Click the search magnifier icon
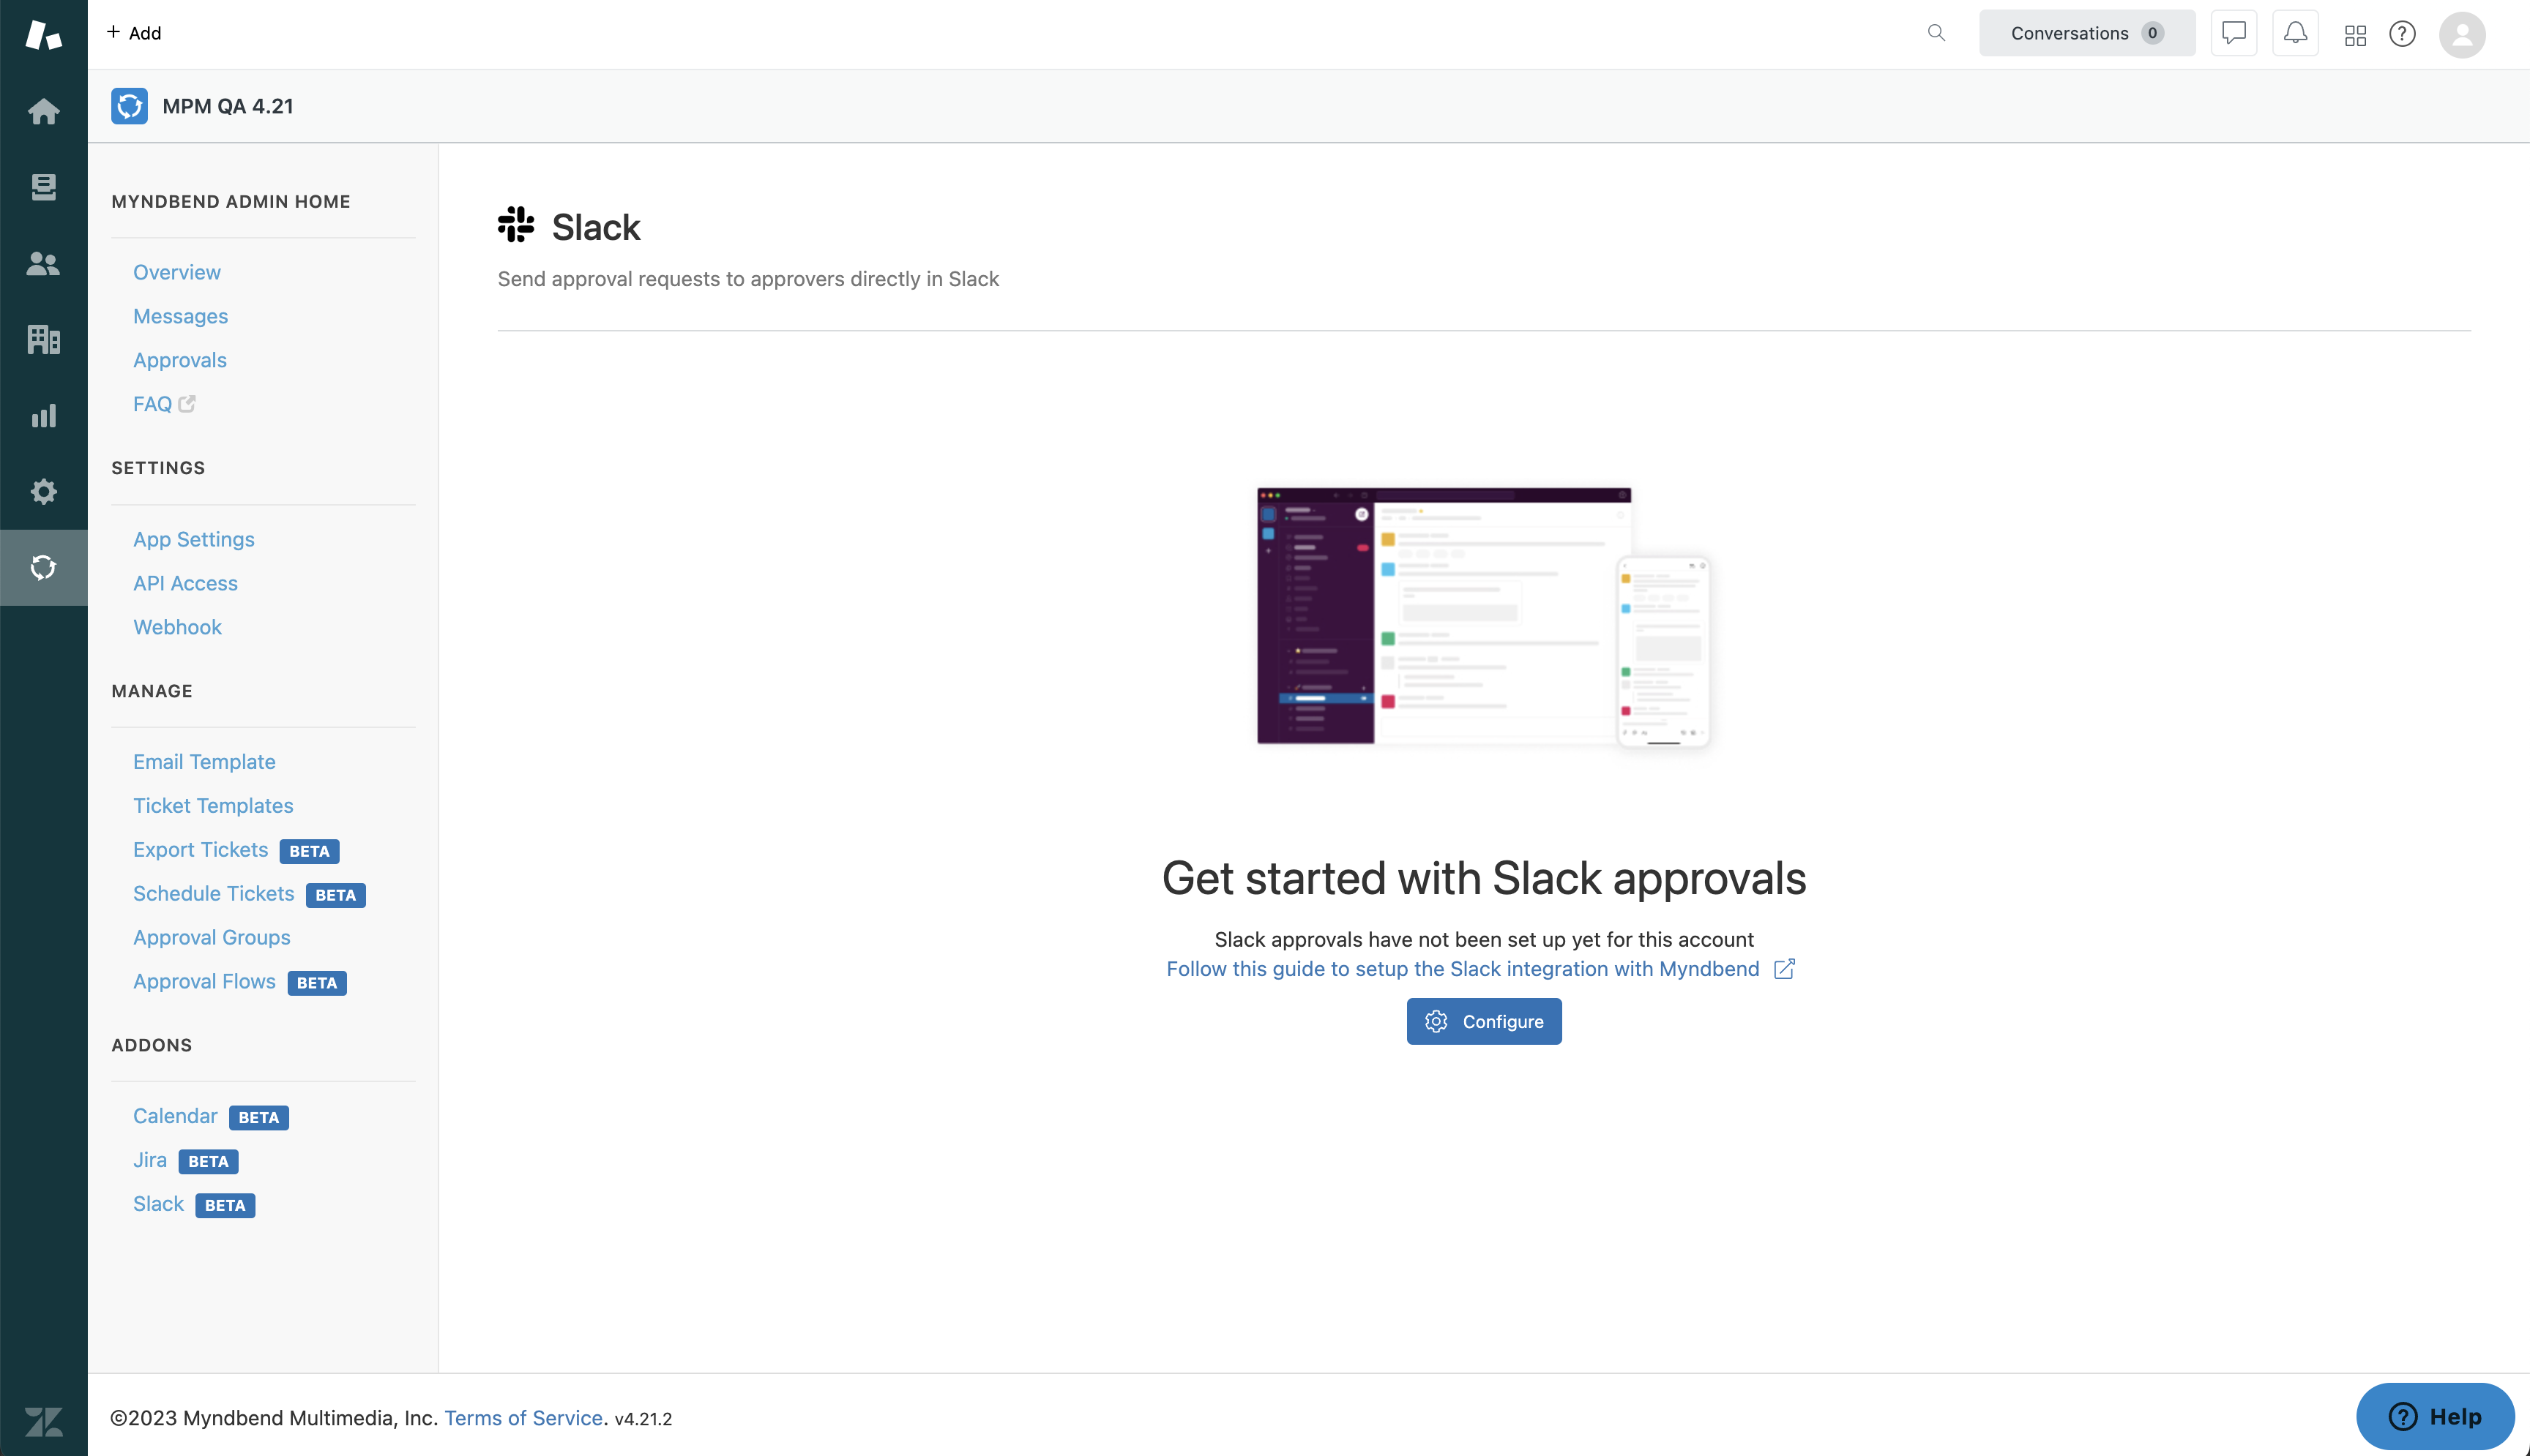Viewport: 2530px width, 1456px height. [x=1936, y=33]
